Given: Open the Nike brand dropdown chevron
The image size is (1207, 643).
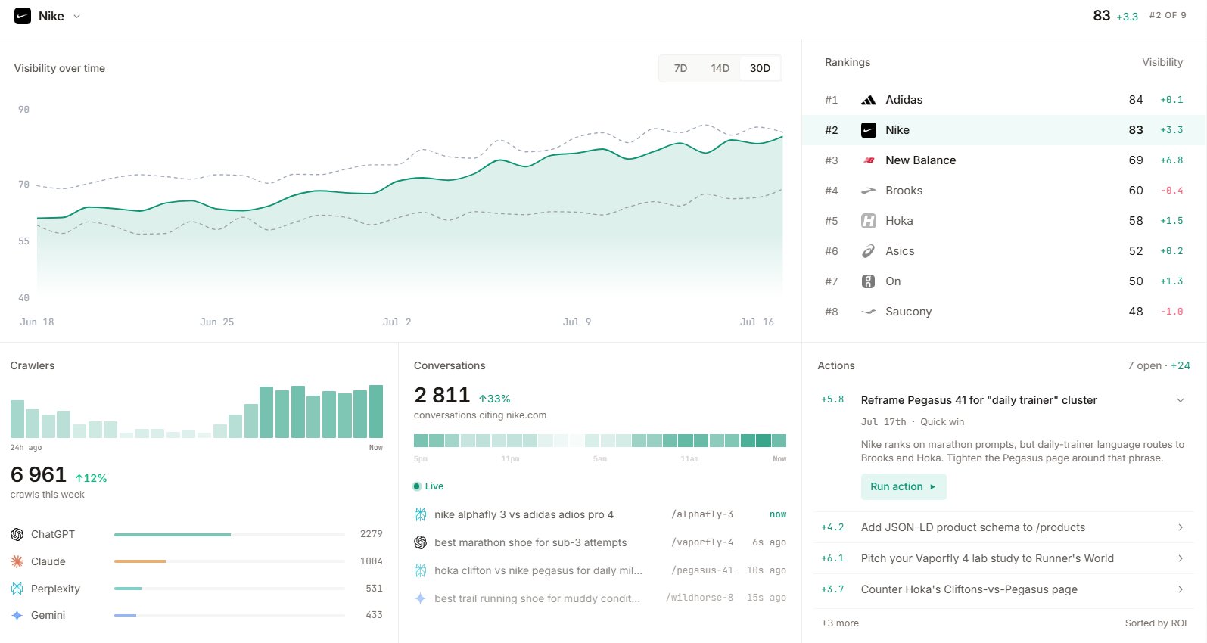Looking at the screenshot, I should pos(76,16).
